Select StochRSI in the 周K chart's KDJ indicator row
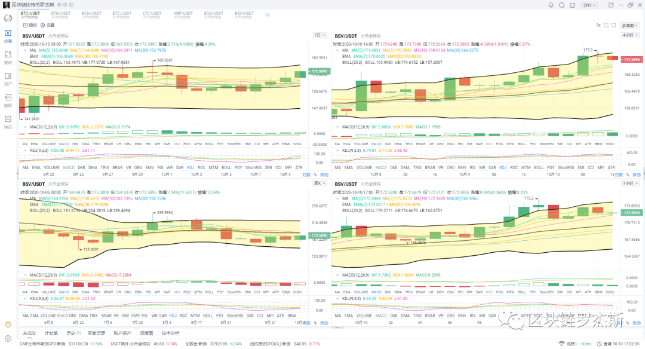Screen dimensions: 645x349 (x=235, y=316)
